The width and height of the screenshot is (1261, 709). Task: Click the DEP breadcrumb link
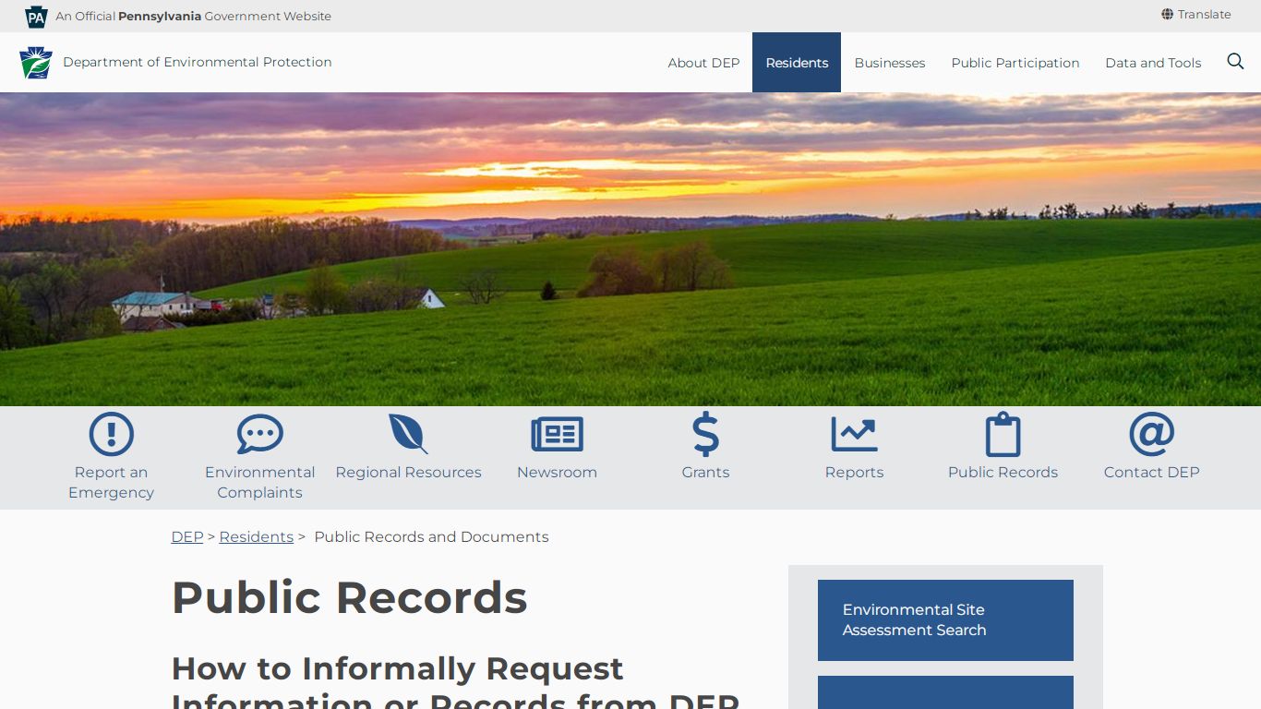point(187,536)
